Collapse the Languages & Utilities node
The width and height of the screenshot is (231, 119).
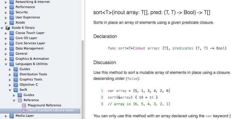pyautogui.click(x=6, y=64)
